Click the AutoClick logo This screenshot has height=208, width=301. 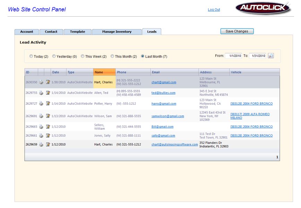(263, 8)
